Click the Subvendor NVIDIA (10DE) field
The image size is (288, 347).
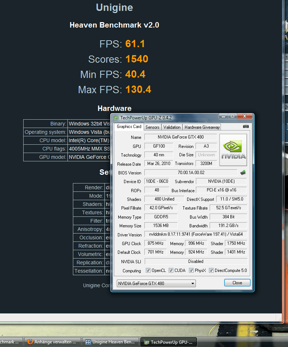222,181
